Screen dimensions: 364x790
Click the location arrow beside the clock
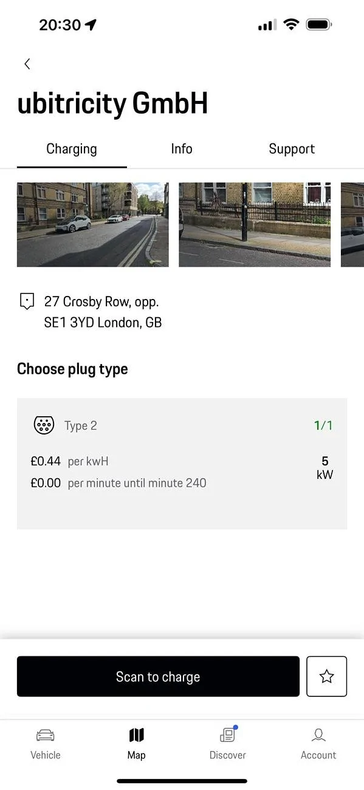90,24
